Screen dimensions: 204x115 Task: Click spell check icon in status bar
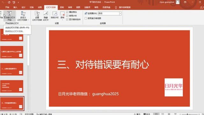click(21, 114)
